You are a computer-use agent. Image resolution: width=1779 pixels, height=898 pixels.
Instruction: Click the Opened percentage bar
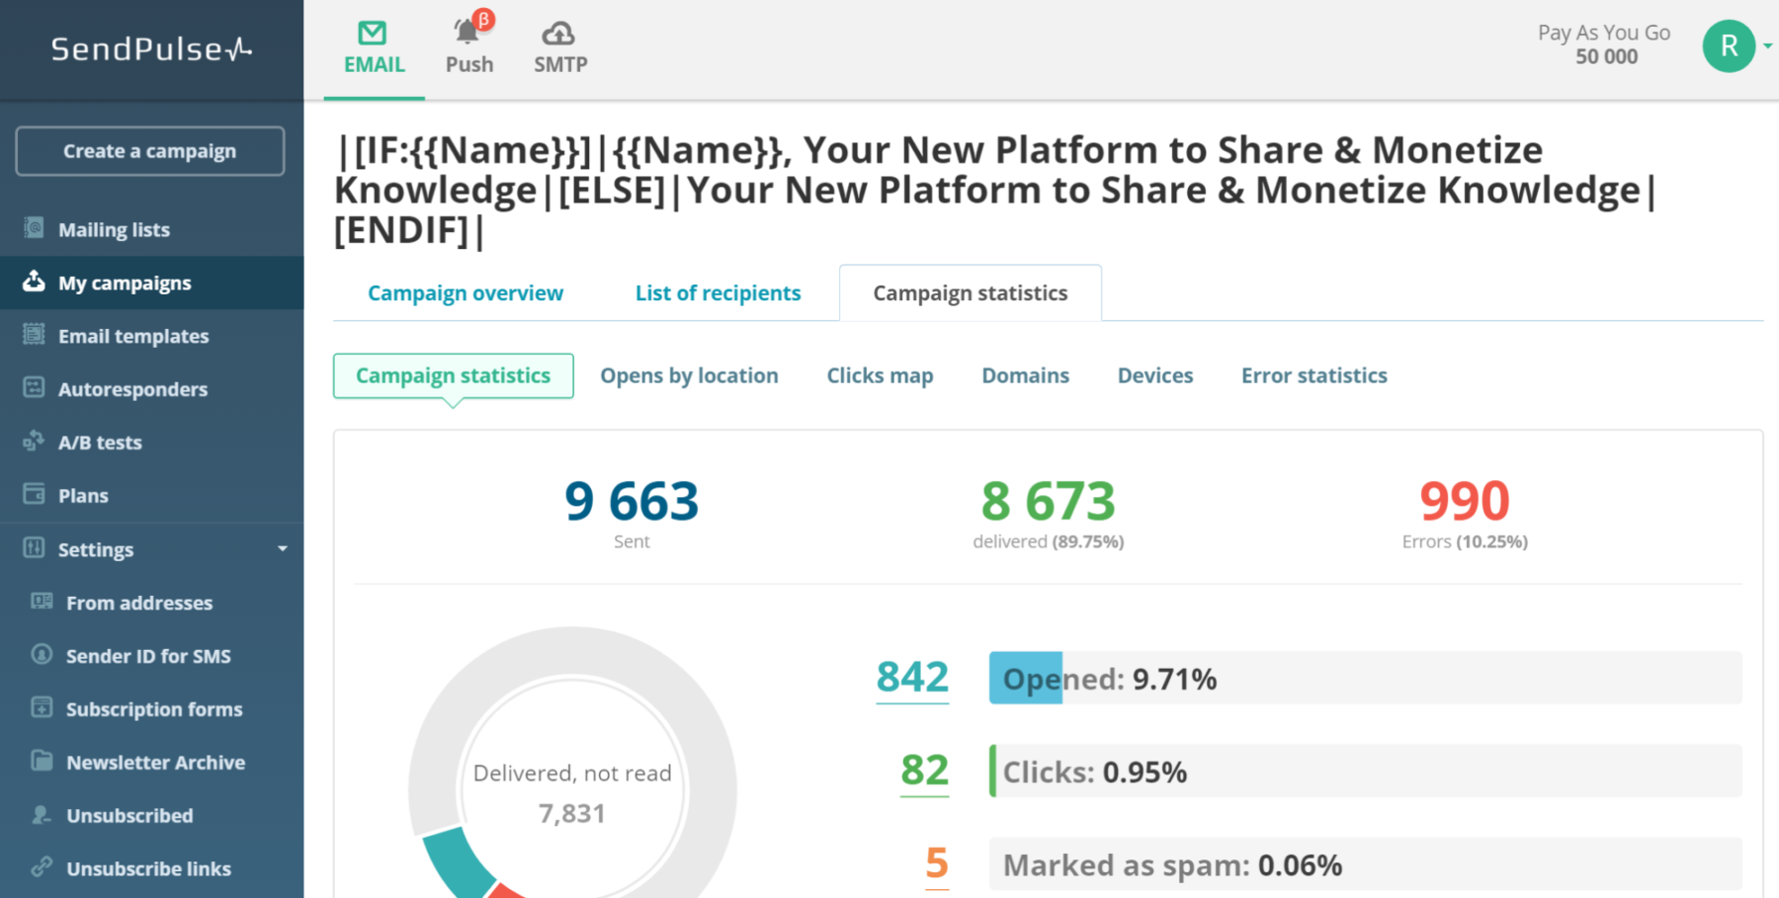(1025, 678)
